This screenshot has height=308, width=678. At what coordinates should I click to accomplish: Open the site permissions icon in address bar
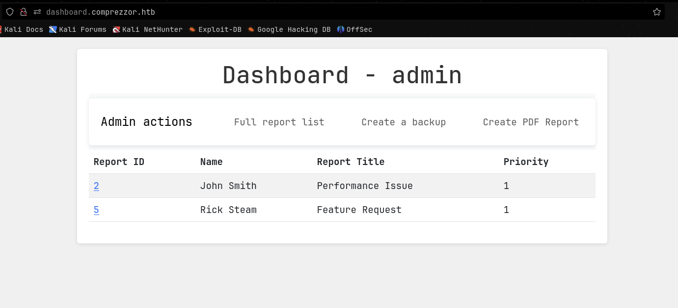(37, 12)
